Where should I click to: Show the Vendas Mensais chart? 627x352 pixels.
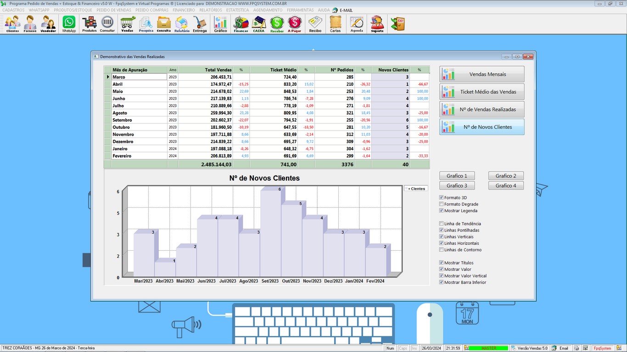481,74
